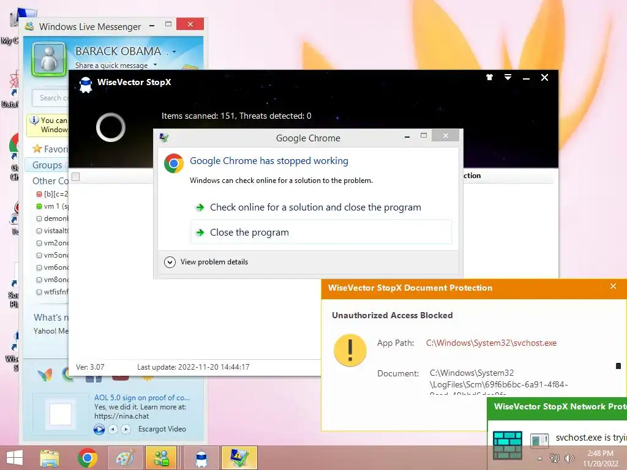
Task: Expand the Groups section in Messenger
Action: pos(47,165)
